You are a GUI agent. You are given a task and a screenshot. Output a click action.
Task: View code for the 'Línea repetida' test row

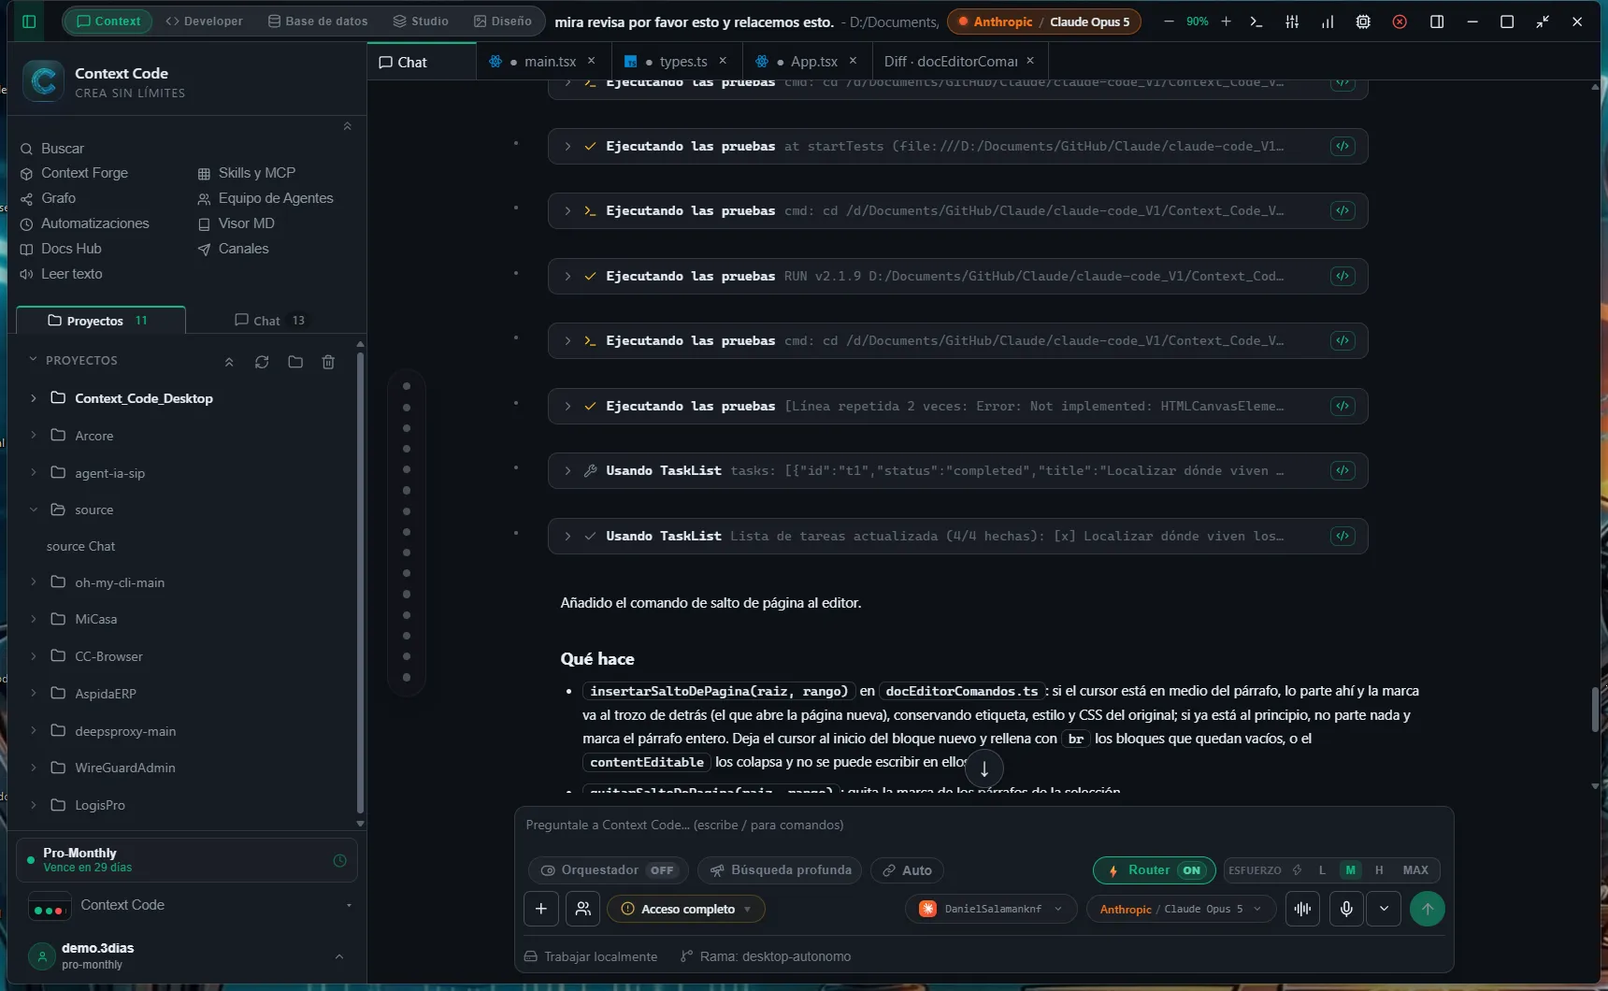pos(1342,406)
